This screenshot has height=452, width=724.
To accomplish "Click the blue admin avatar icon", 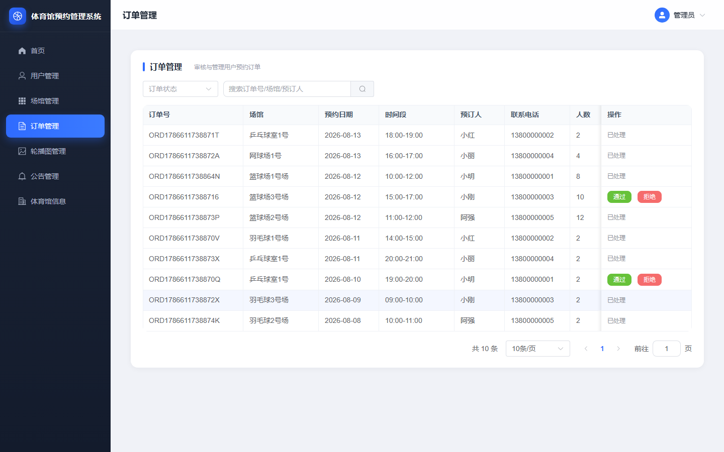I will (x=662, y=15).
